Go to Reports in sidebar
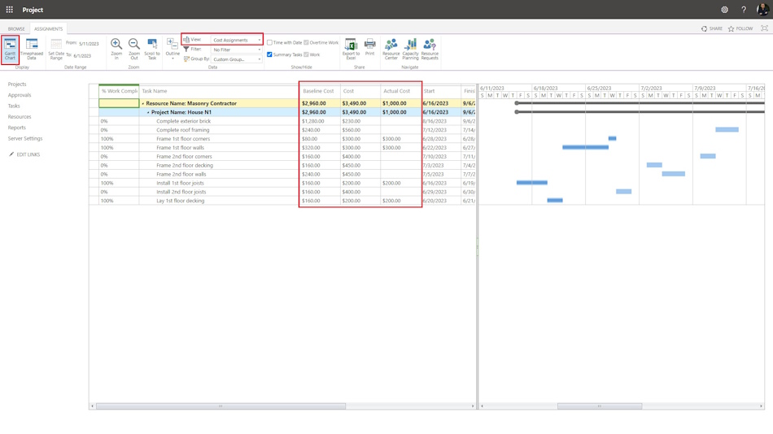The image size is (773, 434). coord(17,128)
